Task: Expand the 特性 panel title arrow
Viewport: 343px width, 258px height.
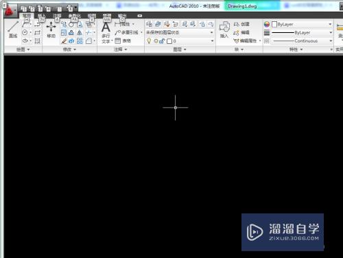Action: pos(301,49)
